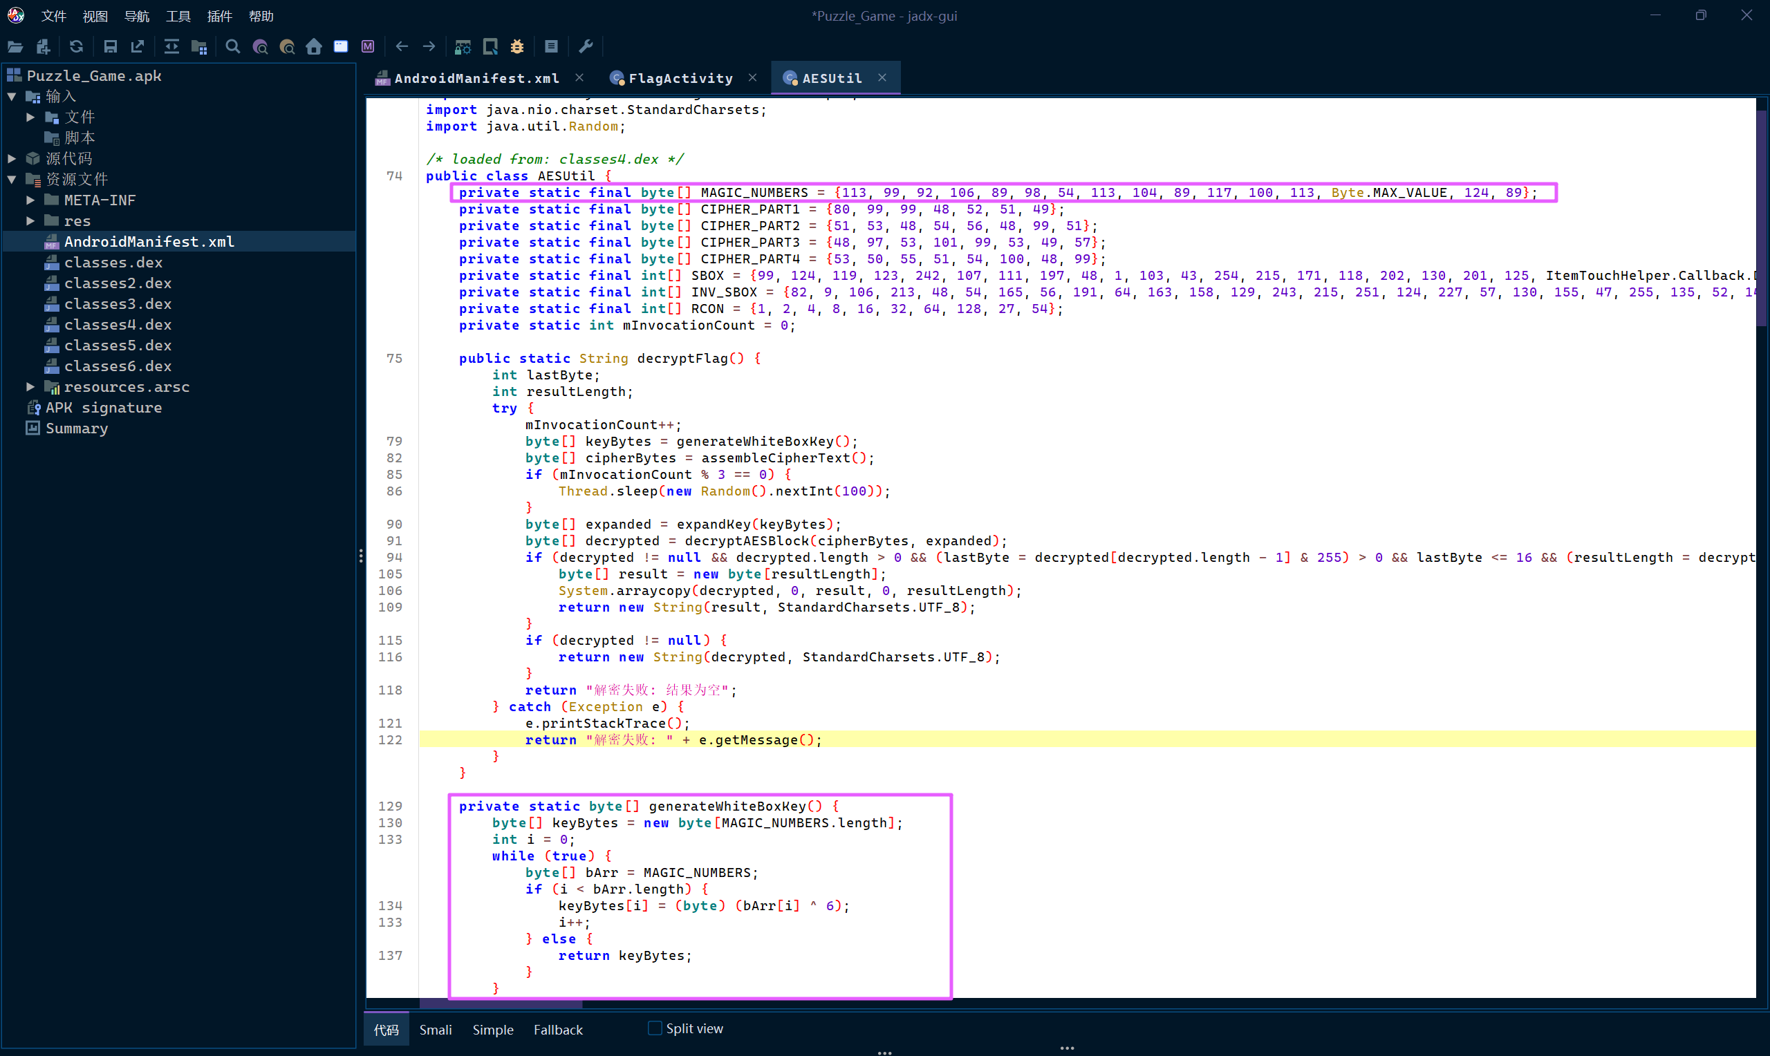Switch to the AndroidManifest.xml tab
Screen dimensions: 1770x1056
pos(476,78)
